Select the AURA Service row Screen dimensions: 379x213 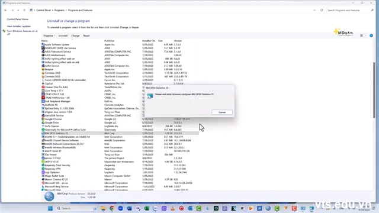click(120, 66)
